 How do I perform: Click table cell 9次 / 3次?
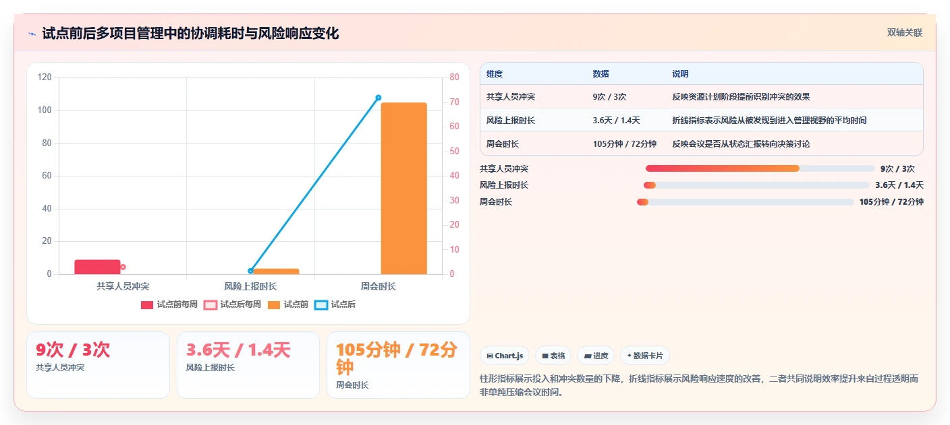click(609, 97)
